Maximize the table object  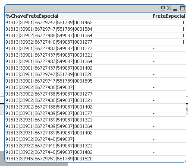[x=182, y=8]
